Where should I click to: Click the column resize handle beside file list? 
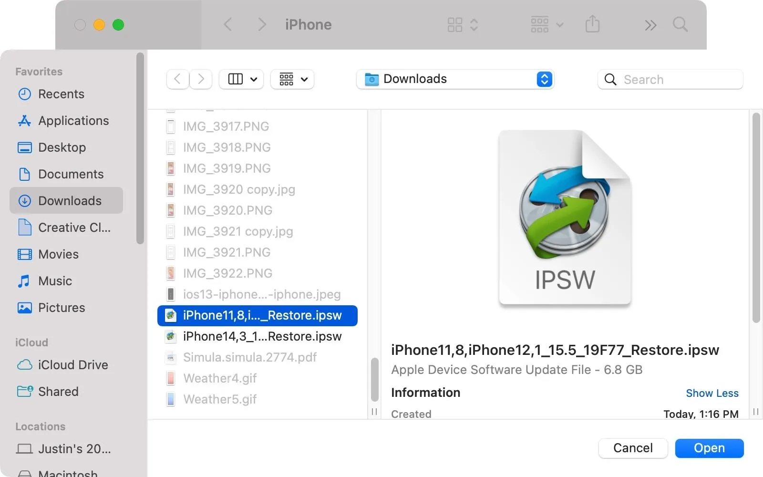(x=374, y=411)
